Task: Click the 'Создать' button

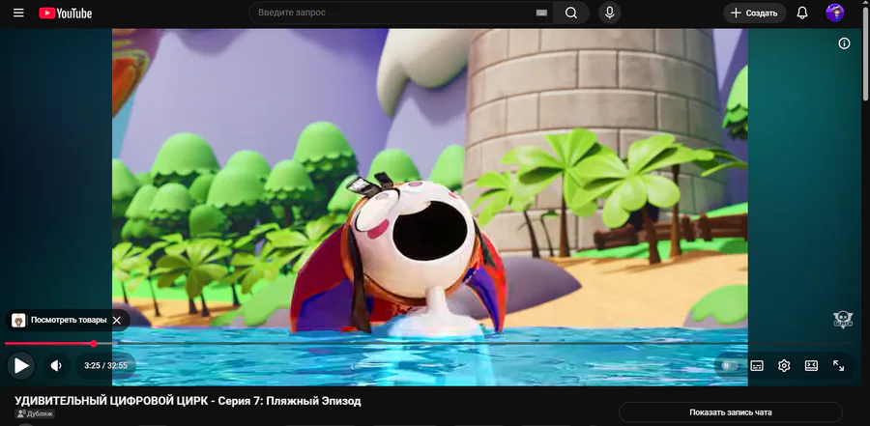Action: click(x=754, y=13)
